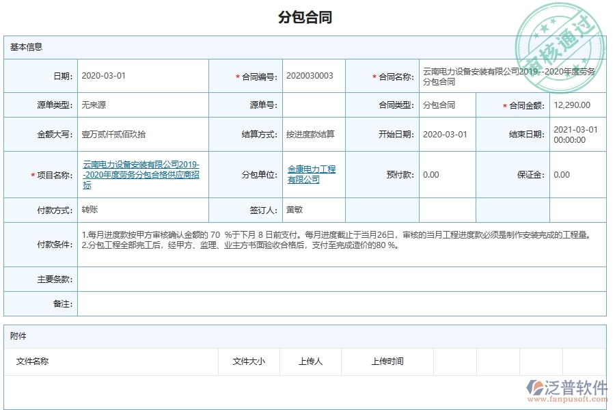Open the 金康电力工程有限公司 subcontractor link
Viewport: 615px width, 410px height.
point(312,174)
